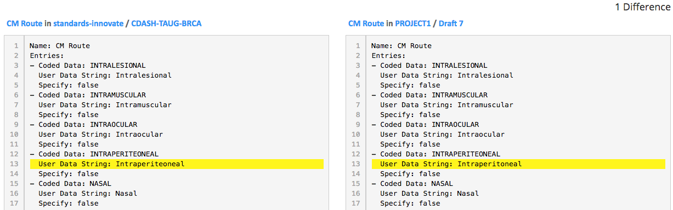Open the CDASH-TAUG-BRCA link

click(166, 24)
